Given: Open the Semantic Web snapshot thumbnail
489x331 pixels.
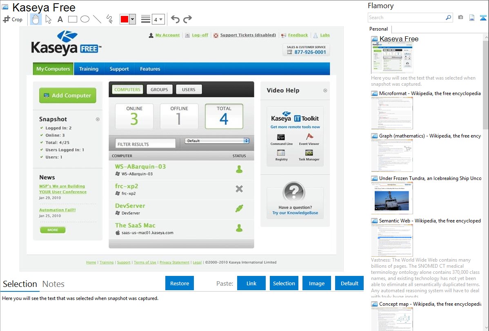Looking at the screenshot, I should (392, 240).
